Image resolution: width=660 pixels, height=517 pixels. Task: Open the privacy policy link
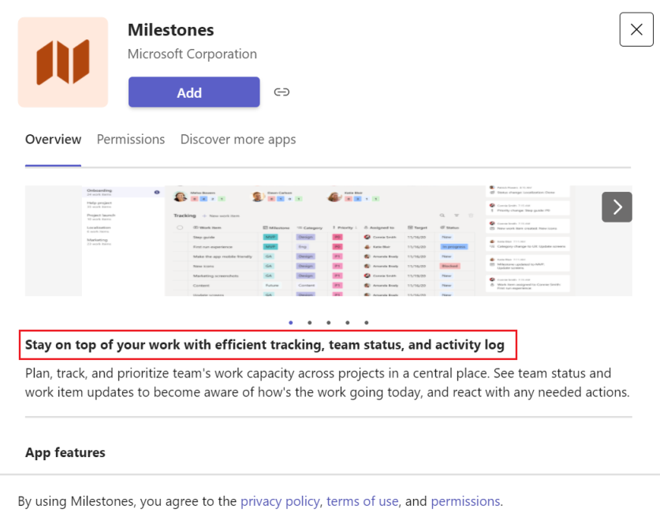coord(280,501)
